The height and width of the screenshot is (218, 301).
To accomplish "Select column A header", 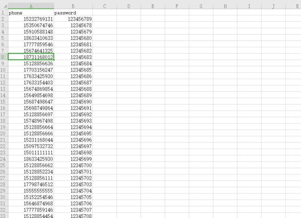I will (31, 6).
